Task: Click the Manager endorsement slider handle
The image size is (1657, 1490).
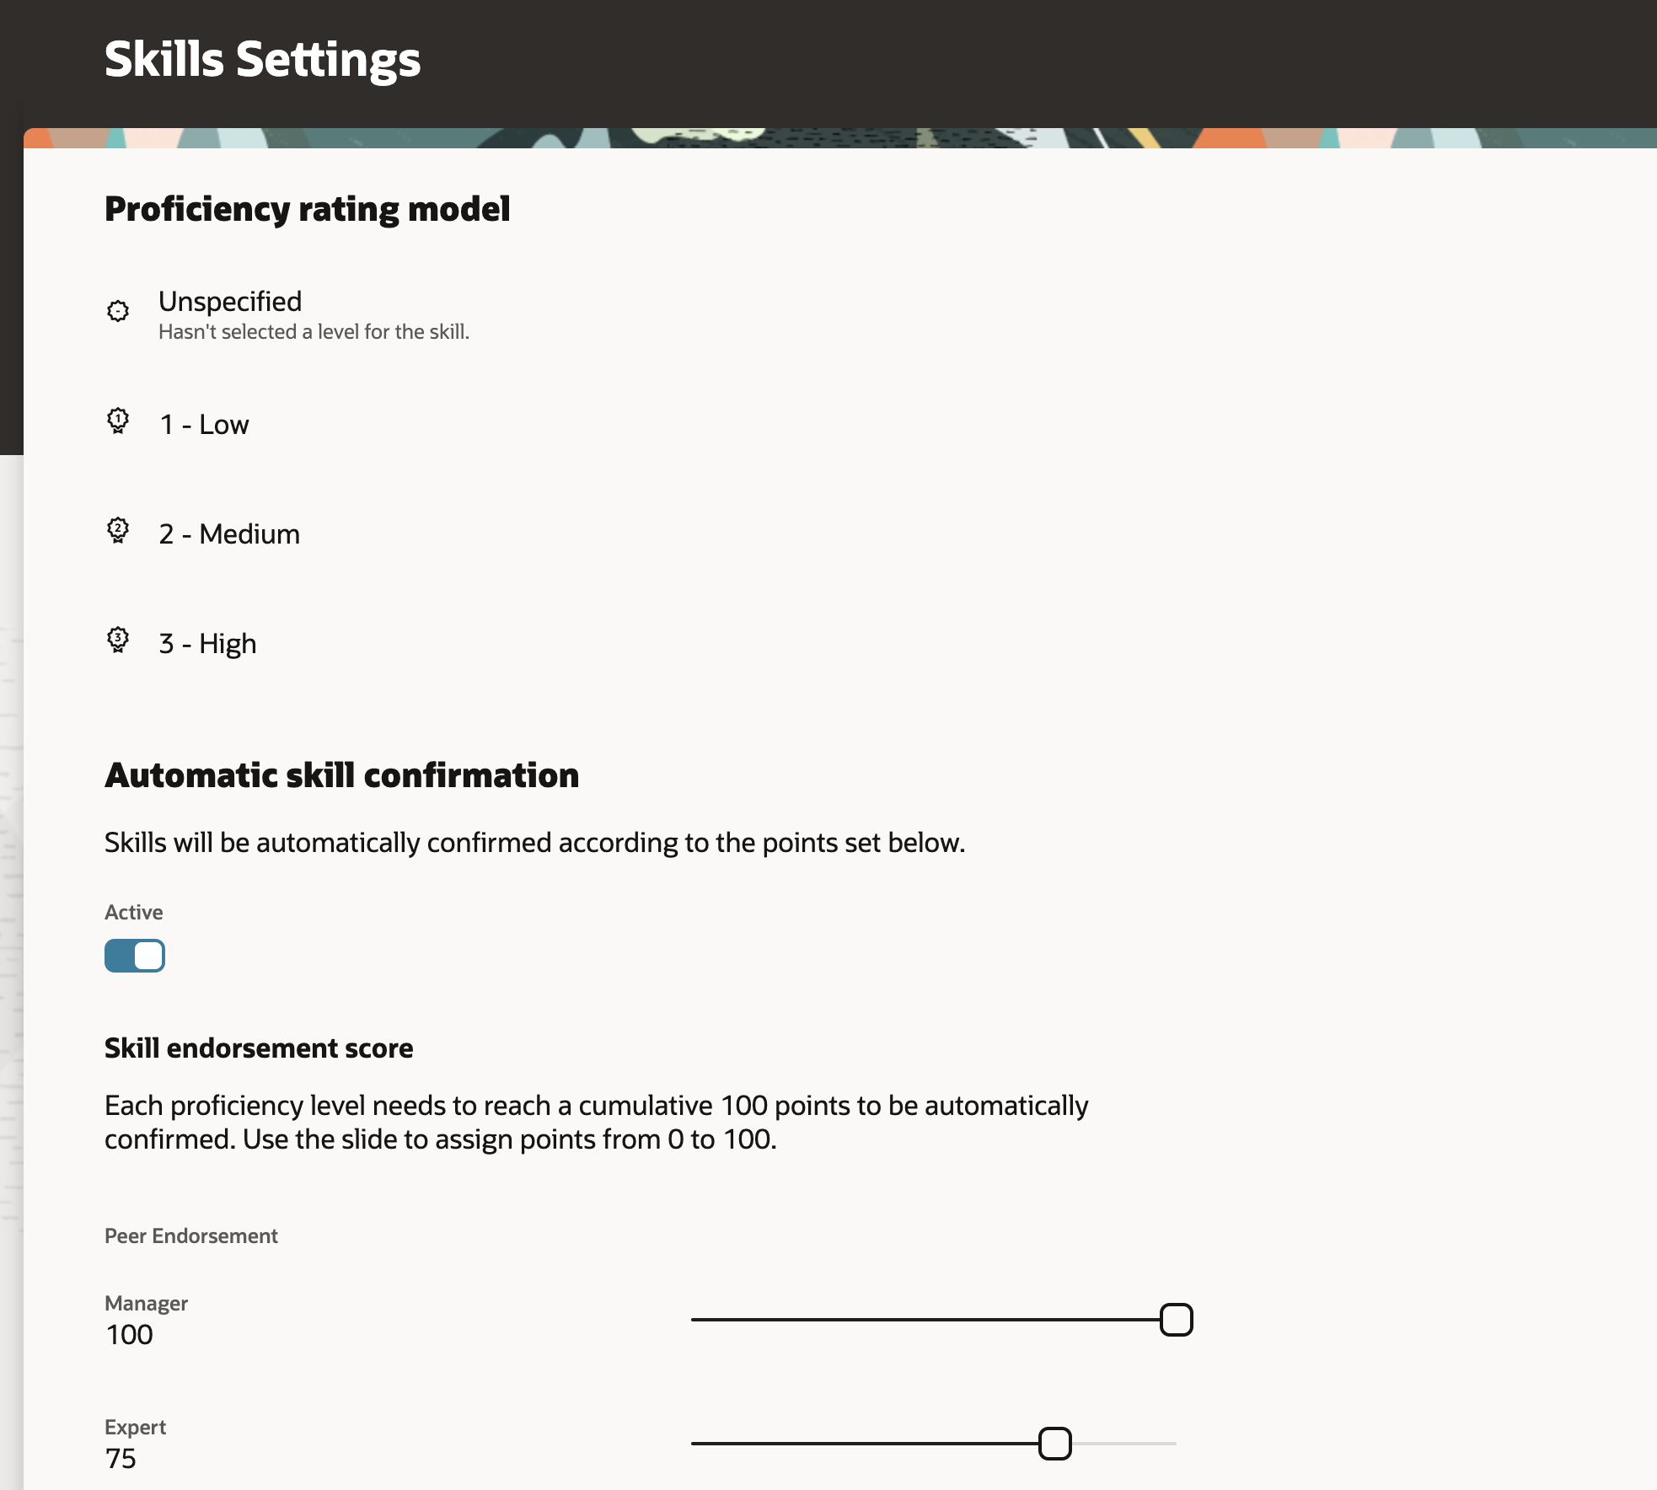Action: [x=1177, y=1319]
